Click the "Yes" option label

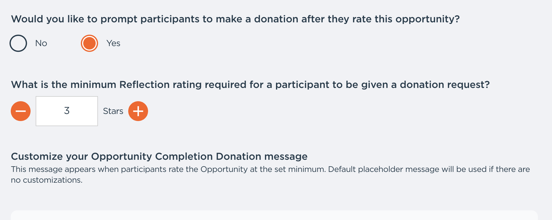pyautogui.click(x=113, y=43)
